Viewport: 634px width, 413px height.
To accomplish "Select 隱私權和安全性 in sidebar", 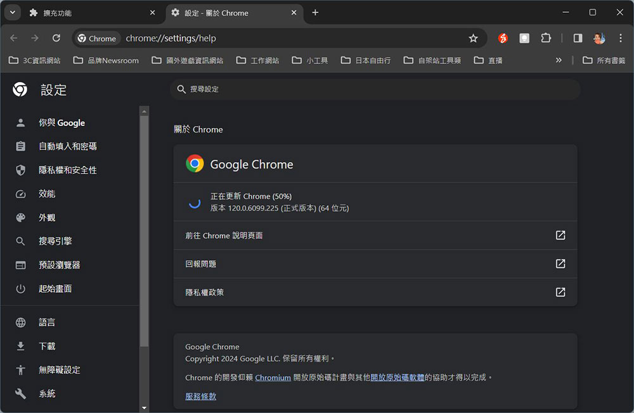I will [68, 170].
